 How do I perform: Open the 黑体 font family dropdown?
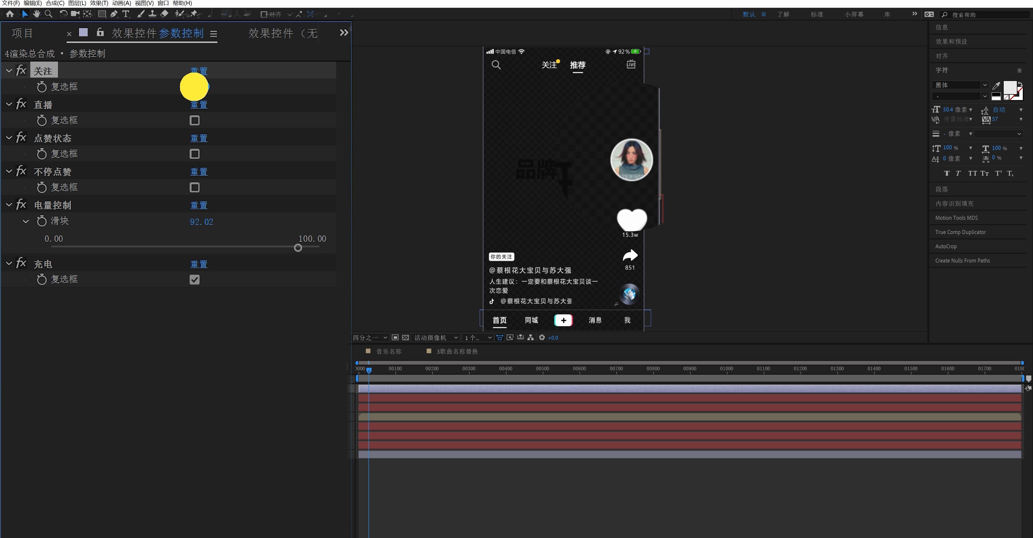[x=985, y=85]
